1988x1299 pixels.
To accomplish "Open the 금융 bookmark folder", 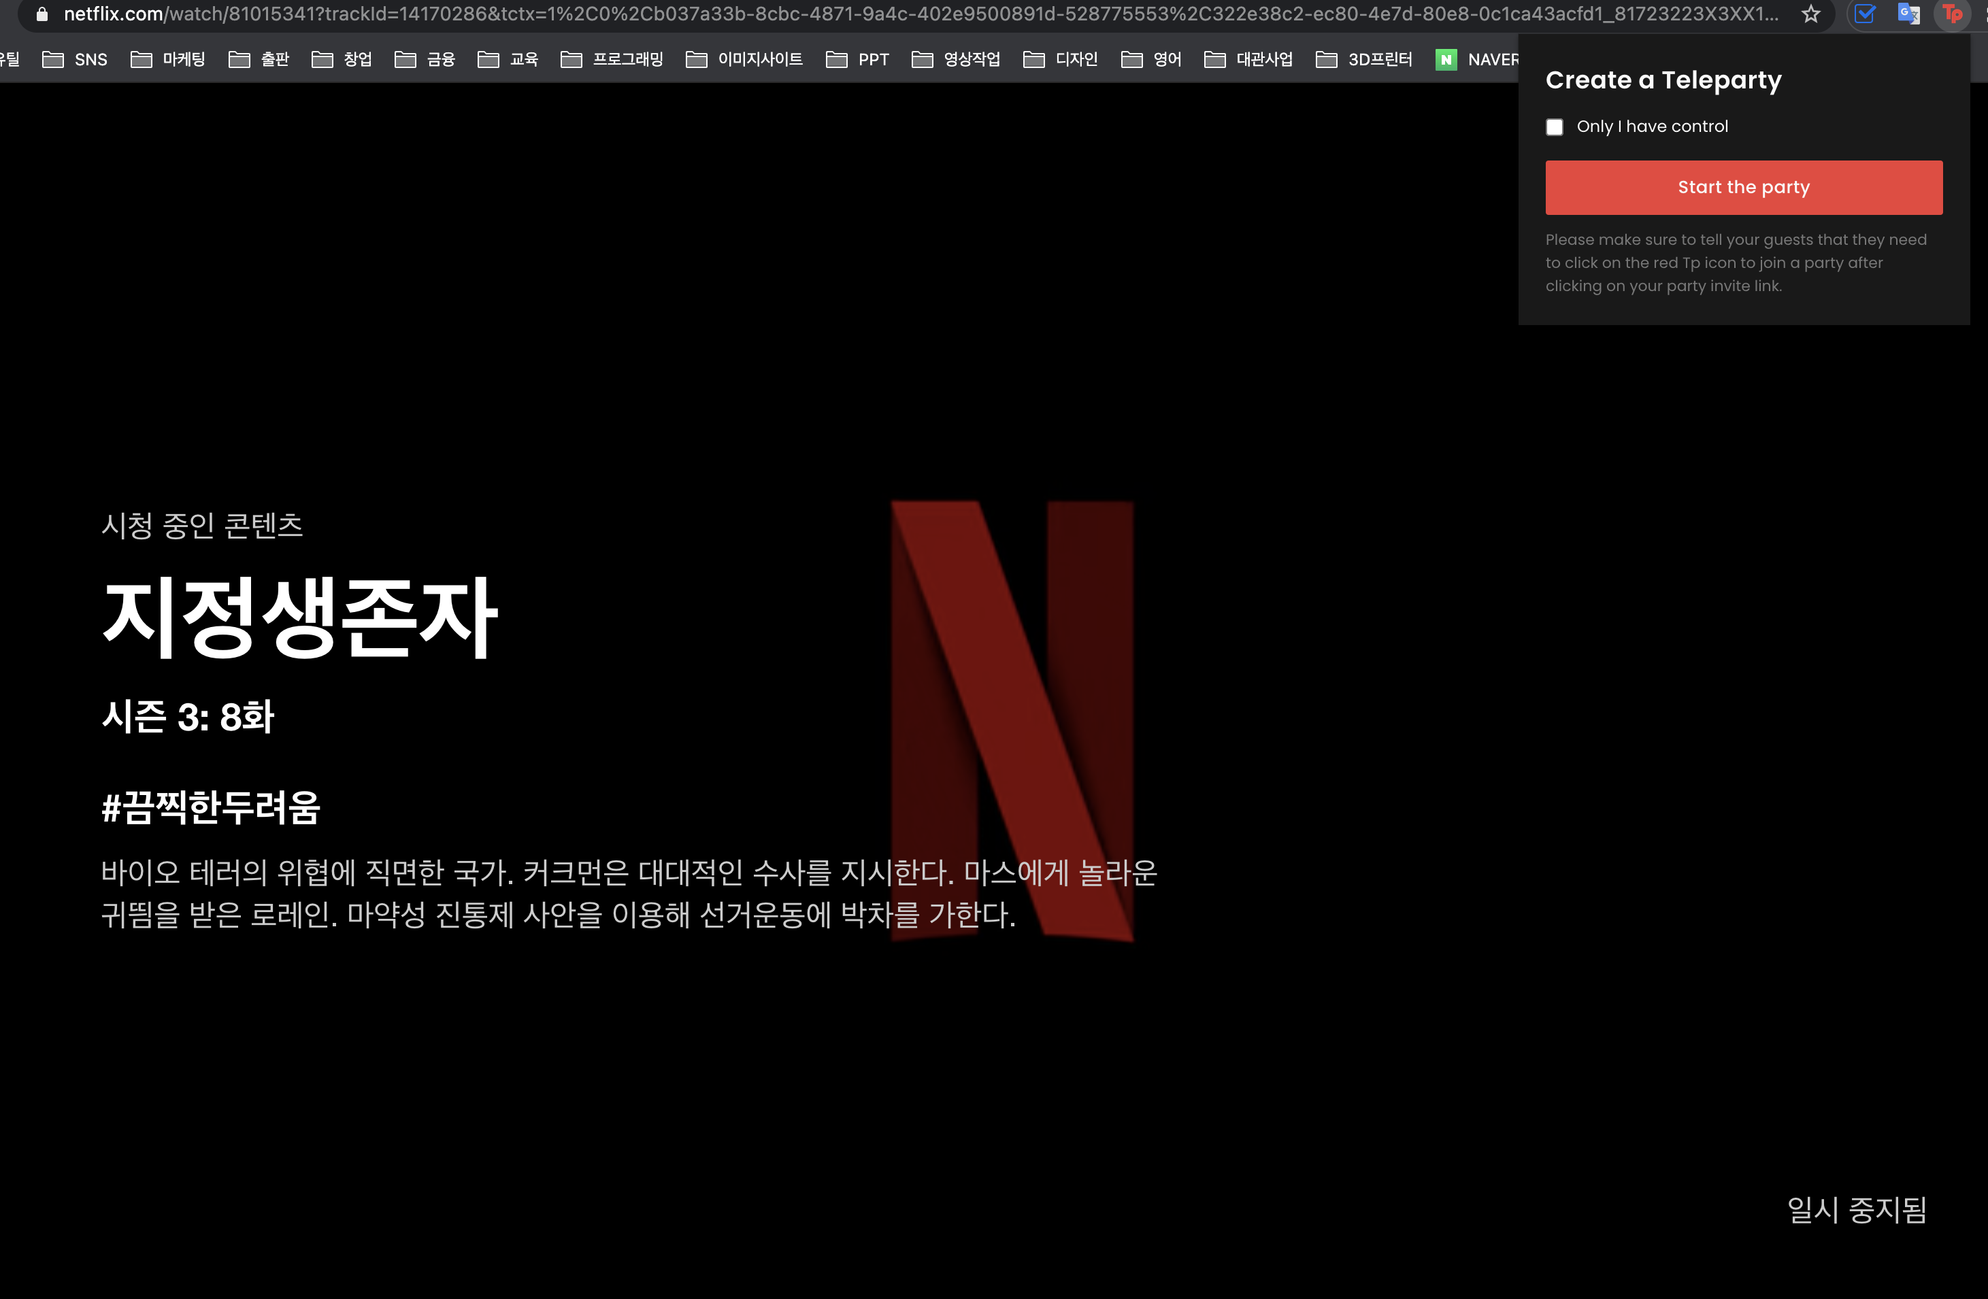I will [425, 59].
